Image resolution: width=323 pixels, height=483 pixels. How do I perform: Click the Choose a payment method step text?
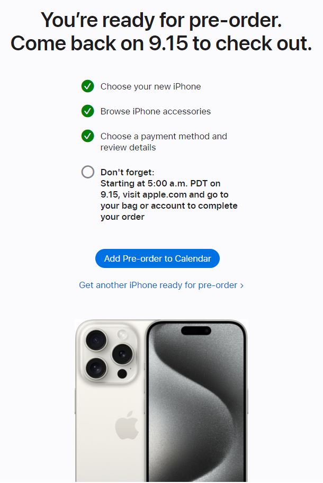(x=164, y=142)
